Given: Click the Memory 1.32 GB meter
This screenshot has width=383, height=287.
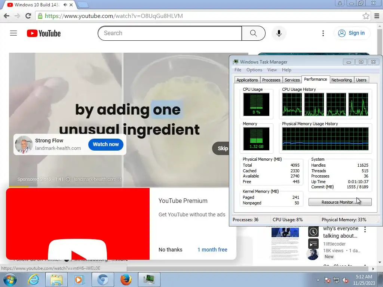Looking at the screenshot, I should click(x=256, y=139).
